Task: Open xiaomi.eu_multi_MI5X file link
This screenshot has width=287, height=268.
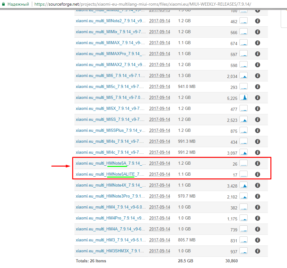Action: (110, 109)
